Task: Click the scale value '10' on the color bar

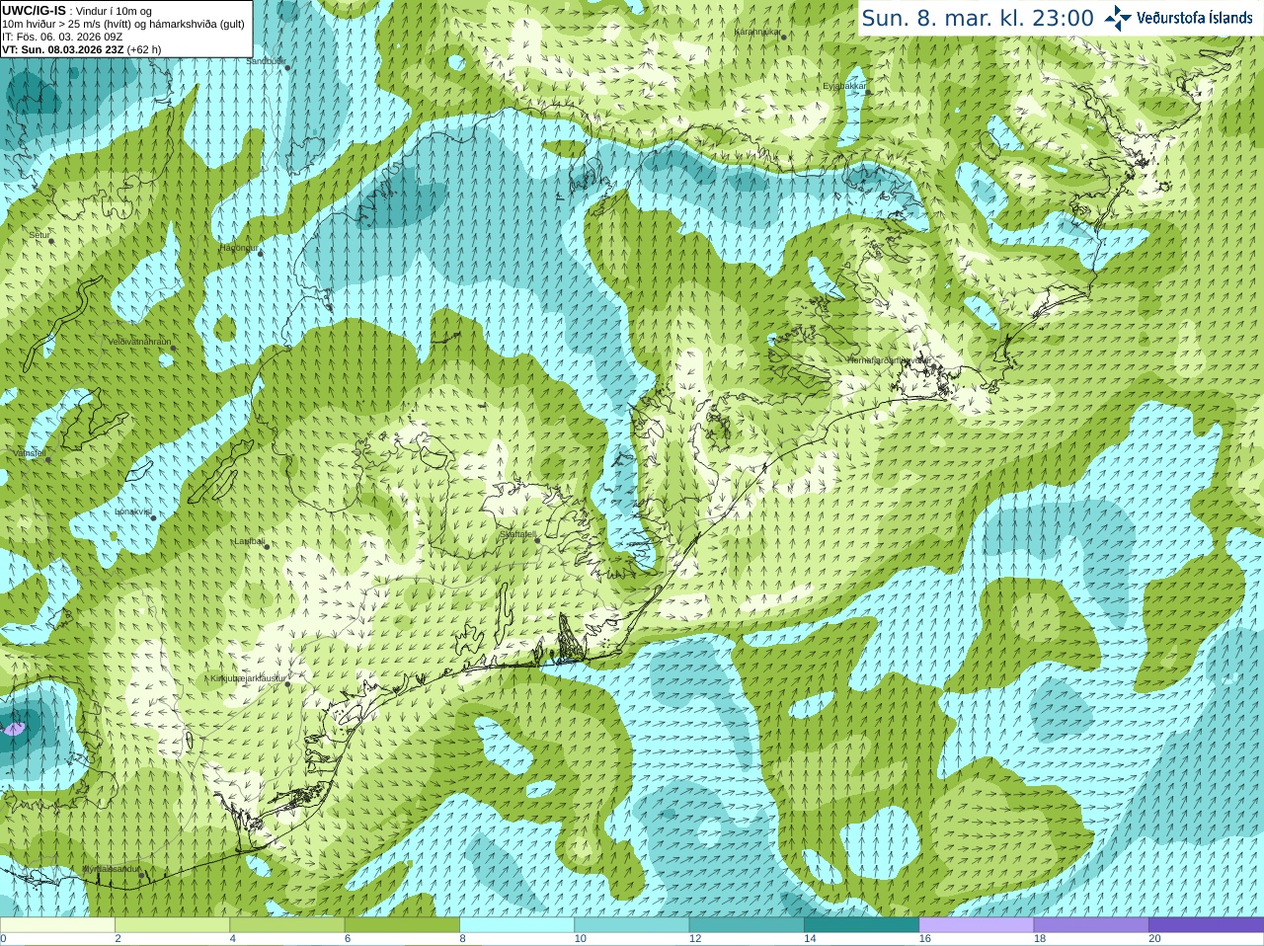Action: pos(581,939)
